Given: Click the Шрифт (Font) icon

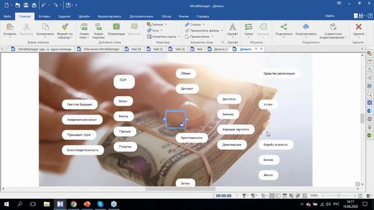Looking at the screenshot, I should pos(233,27).
